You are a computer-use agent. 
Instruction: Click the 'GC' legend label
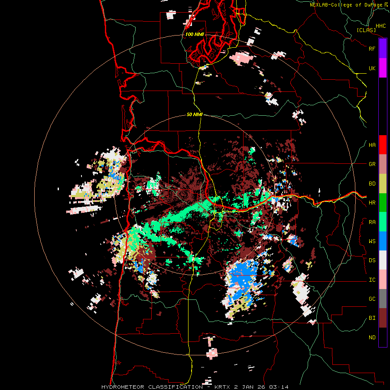point(372,299)
